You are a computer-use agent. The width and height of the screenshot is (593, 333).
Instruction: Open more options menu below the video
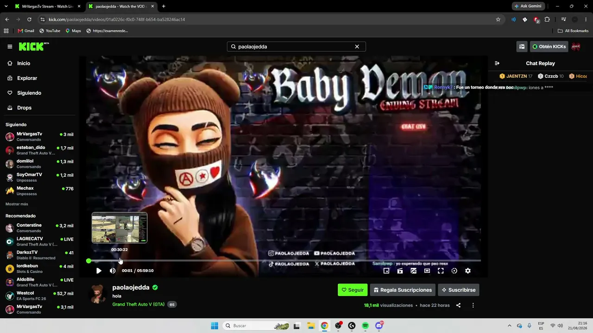click(473, 305)
